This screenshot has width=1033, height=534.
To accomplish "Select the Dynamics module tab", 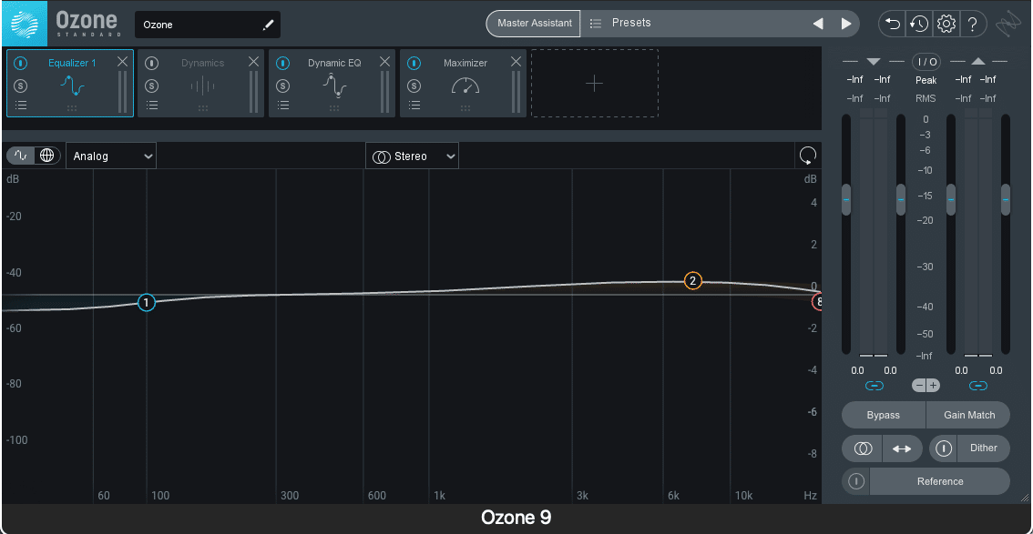I will pos(202,83).
